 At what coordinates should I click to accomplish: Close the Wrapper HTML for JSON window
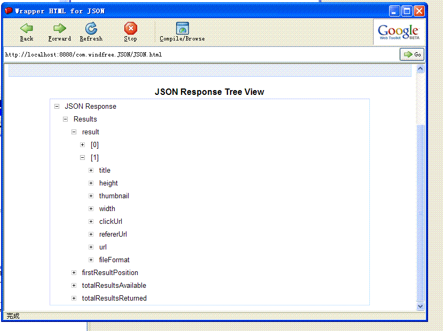click(420, 11)
